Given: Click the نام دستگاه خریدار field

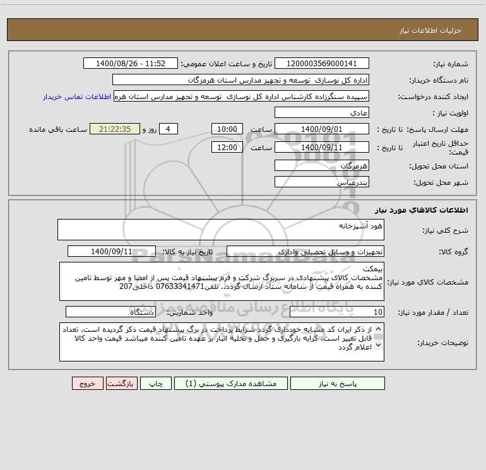Looking at the screenshot, I should pyautogui.click(x=240, y=79).
